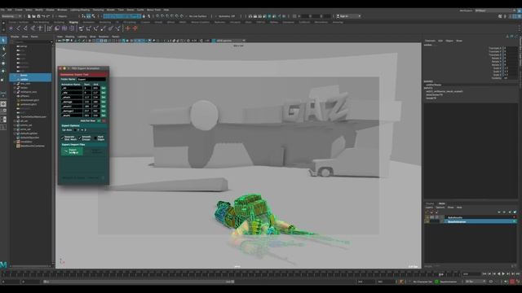
Task: Click Set button for the _All row
Action: (x=104, y=89)
